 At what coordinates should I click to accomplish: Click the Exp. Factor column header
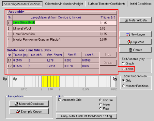click(54, 55)
